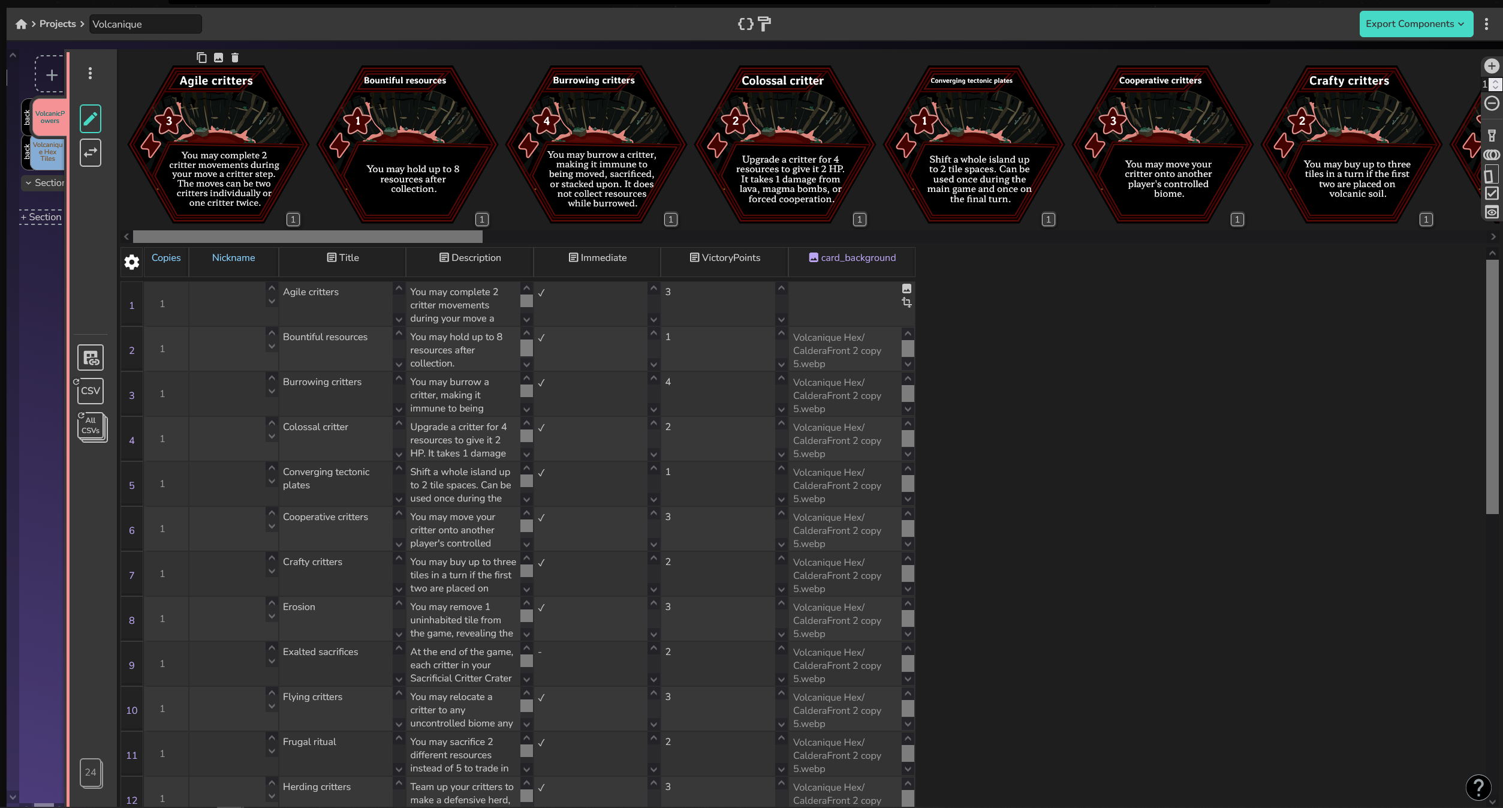Screen dimensions: 1503x808
Task: Click the curly braces code icon
Action: click(x=745, y=24)
